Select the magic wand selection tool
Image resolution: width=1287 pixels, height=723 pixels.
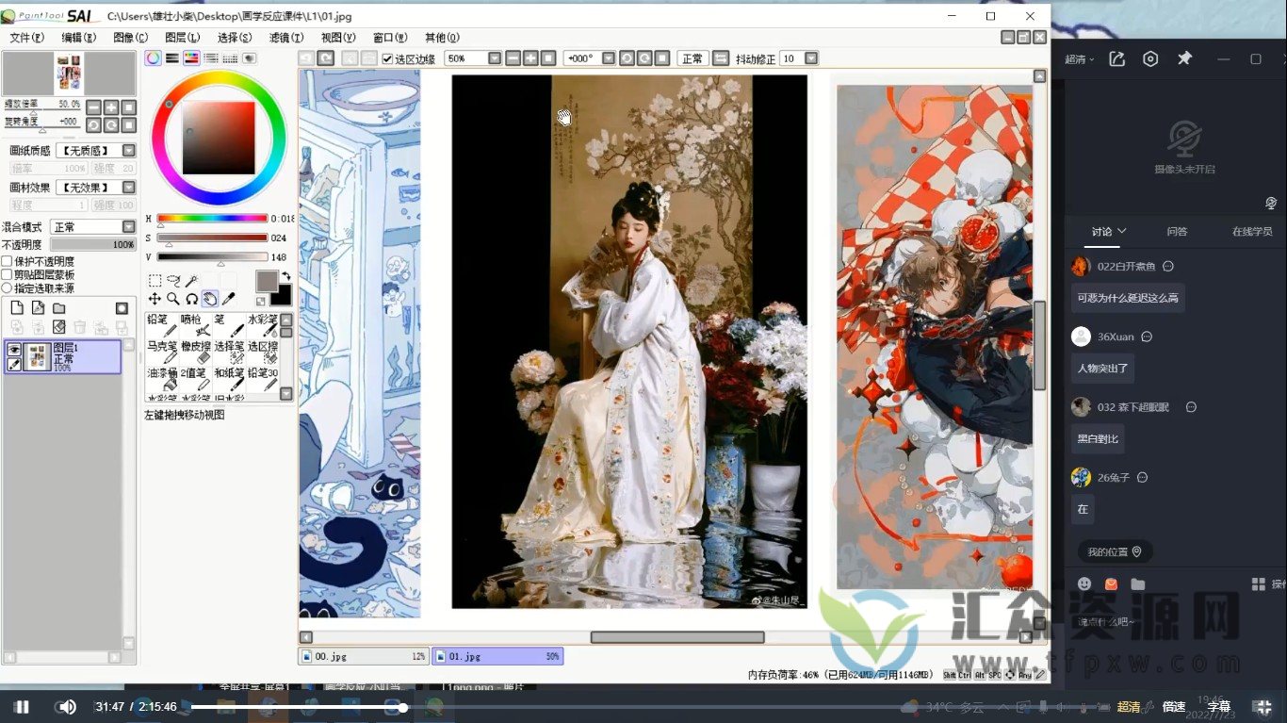point(191,281)
